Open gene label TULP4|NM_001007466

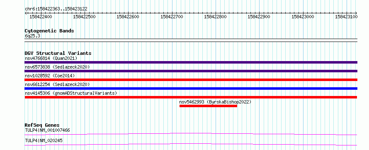(47, 130)
